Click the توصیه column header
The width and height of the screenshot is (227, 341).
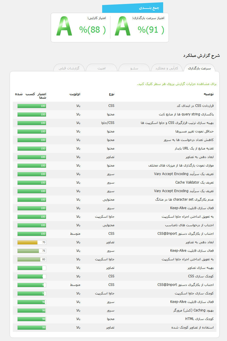[209, 94]
